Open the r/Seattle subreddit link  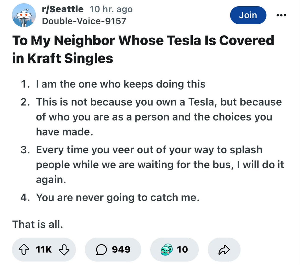[63, 9]
